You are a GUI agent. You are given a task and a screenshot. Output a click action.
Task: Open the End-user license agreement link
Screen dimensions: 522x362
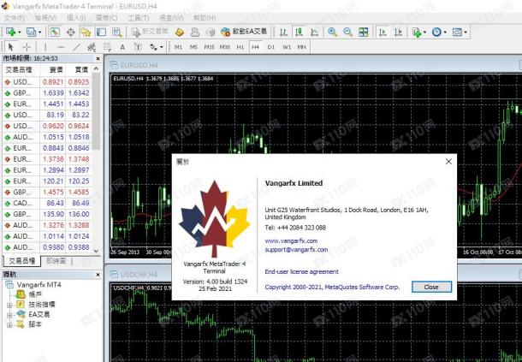click(x=301, y=271)
